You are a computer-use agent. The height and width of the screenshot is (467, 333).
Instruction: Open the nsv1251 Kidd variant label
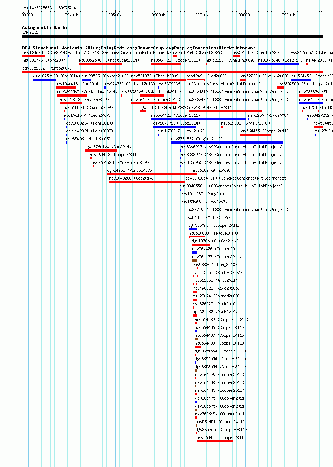click(x=317, y=107)
